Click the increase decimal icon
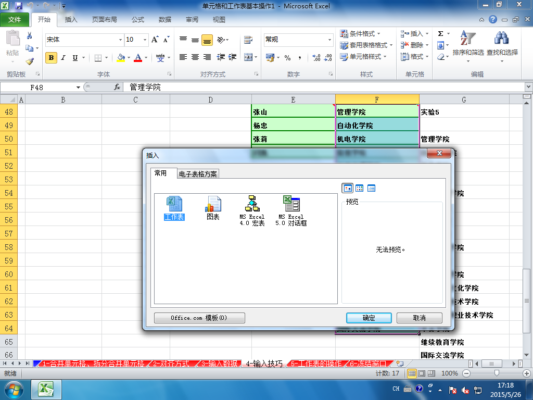This screenshot has width=533, height=400. coord(316,57)
